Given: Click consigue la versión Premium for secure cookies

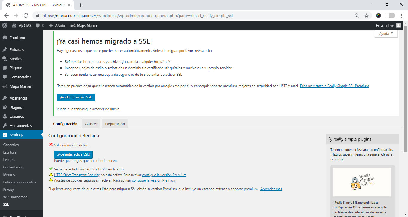Looking at the screenshot, I should [x=154, y=180].
